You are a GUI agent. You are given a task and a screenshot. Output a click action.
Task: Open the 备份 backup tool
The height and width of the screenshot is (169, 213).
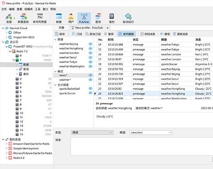click(x=112, y=18)
